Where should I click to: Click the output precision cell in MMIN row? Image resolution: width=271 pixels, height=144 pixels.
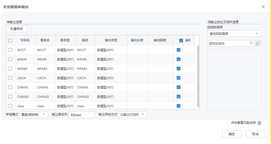coord(160,59)
